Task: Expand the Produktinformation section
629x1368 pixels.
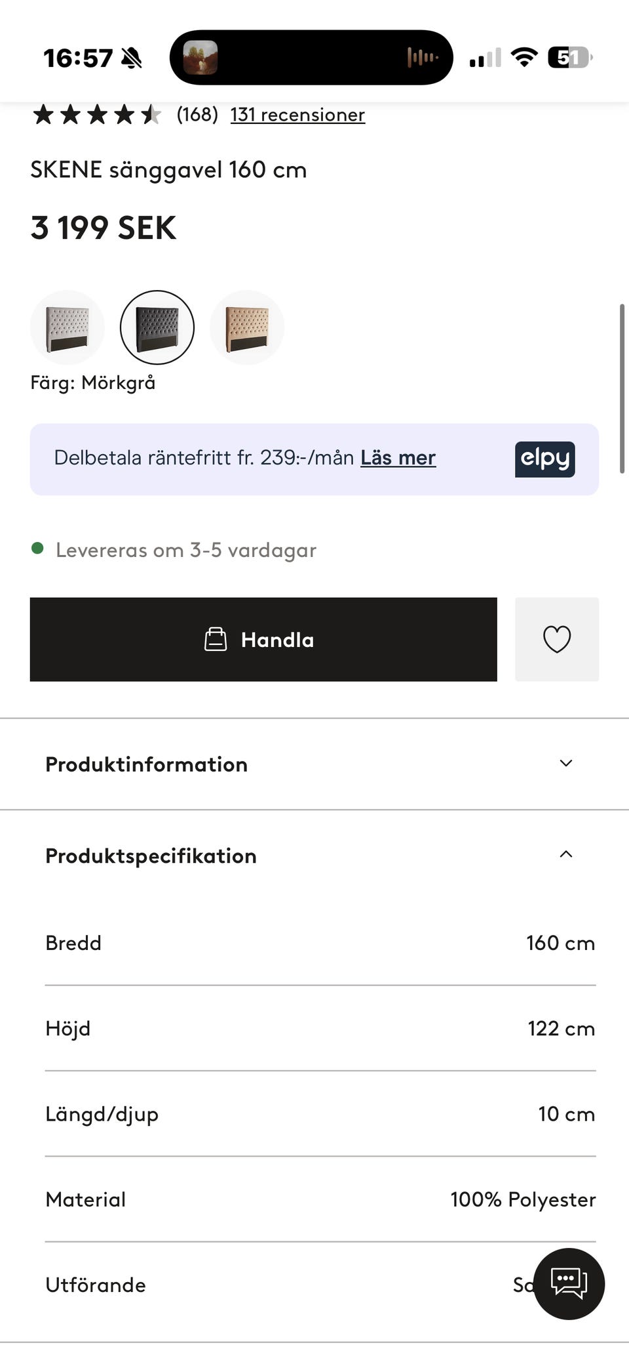Action: pyautogui.click(x=146, y=764)
